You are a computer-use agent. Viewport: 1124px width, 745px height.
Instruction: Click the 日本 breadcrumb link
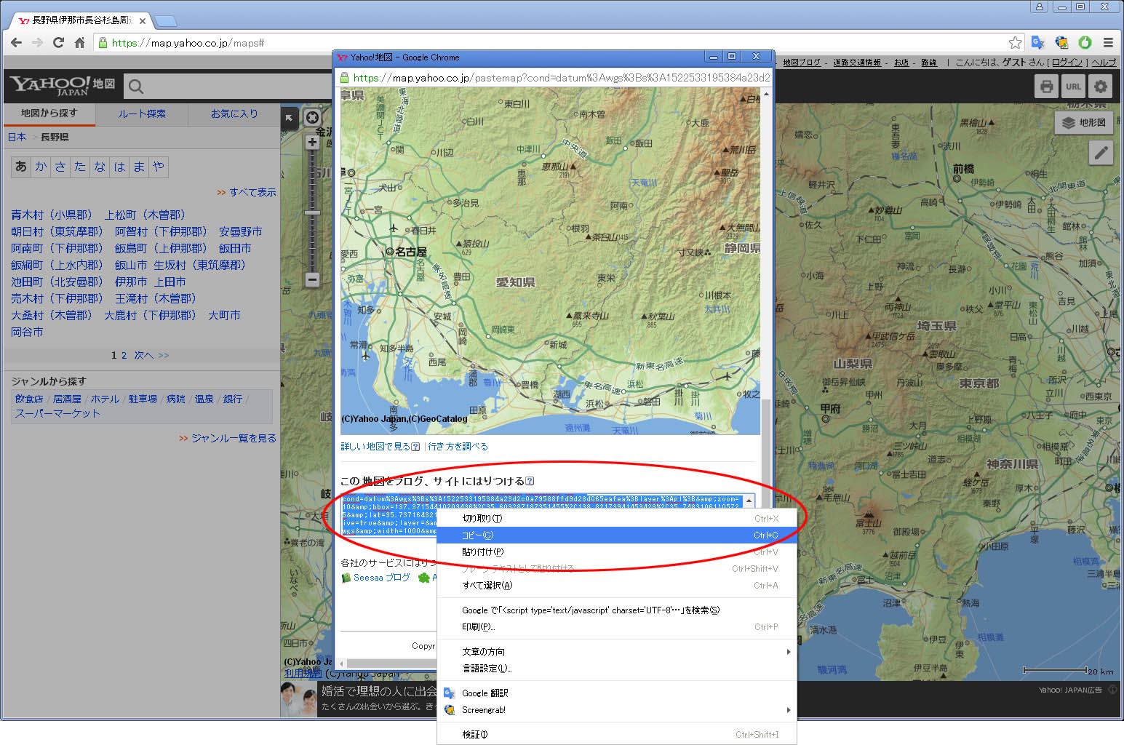point(17,137)
